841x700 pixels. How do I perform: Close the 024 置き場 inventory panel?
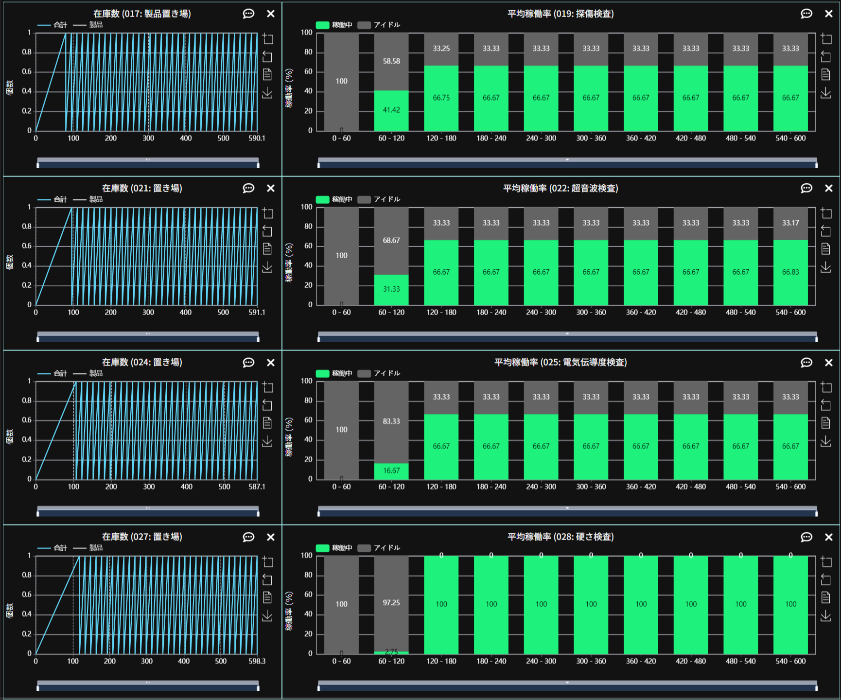[271, 363]
